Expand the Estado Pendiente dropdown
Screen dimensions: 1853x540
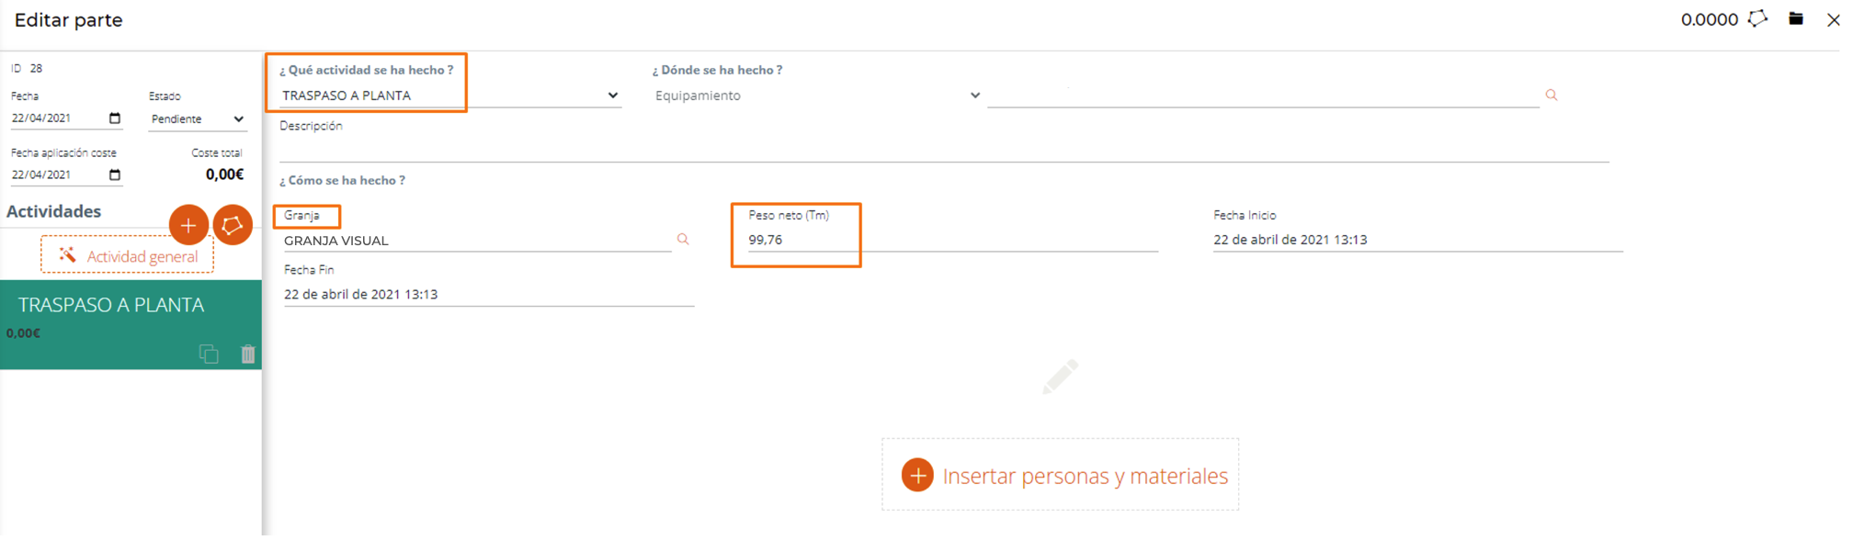[x=198, y=119]
